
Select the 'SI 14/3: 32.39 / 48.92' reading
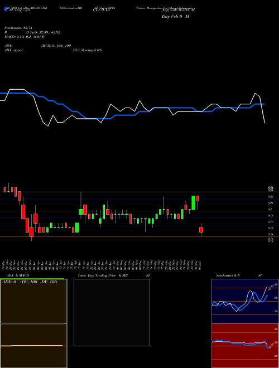point(43,32)
